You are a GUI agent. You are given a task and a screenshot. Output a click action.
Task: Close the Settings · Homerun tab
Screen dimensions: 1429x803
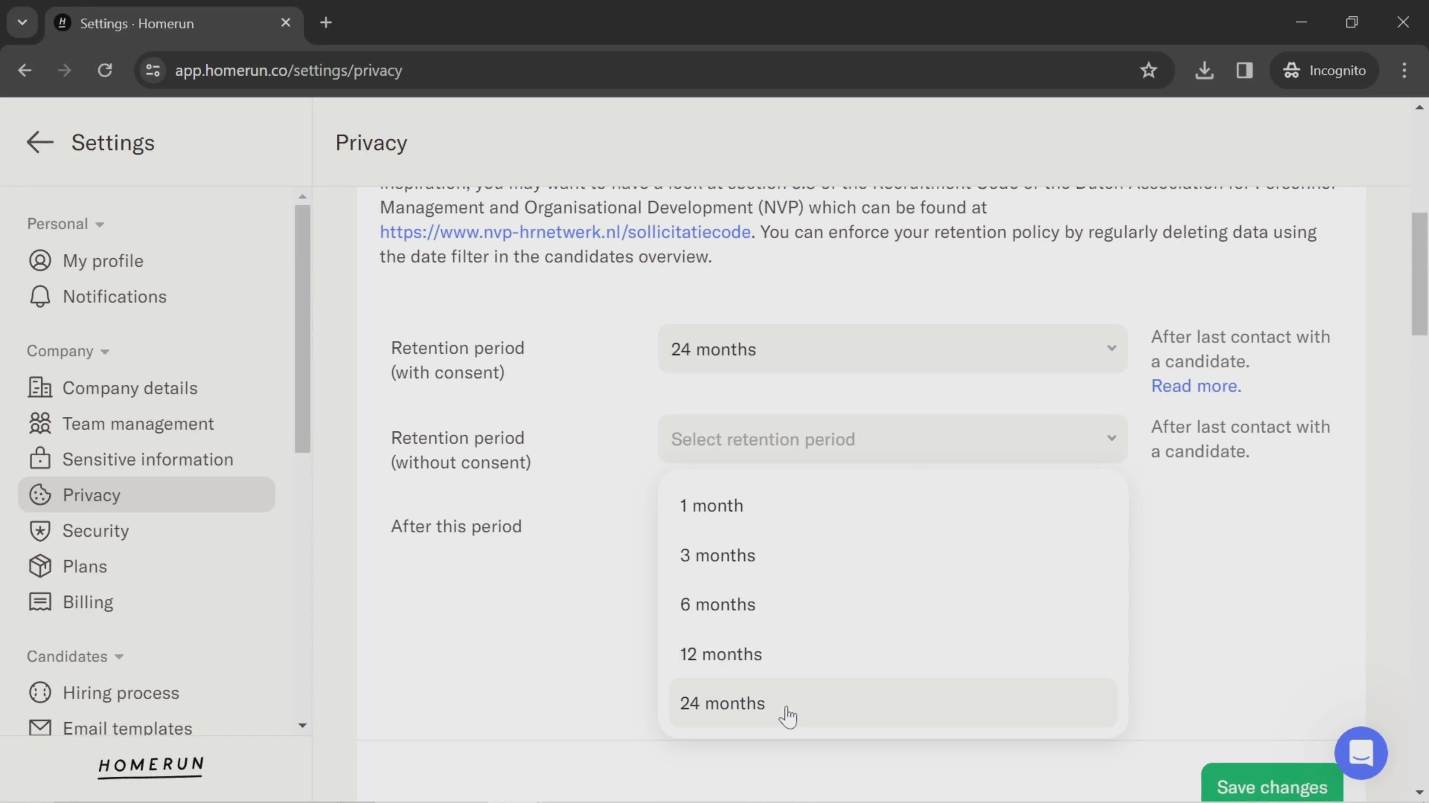[286, 23]
